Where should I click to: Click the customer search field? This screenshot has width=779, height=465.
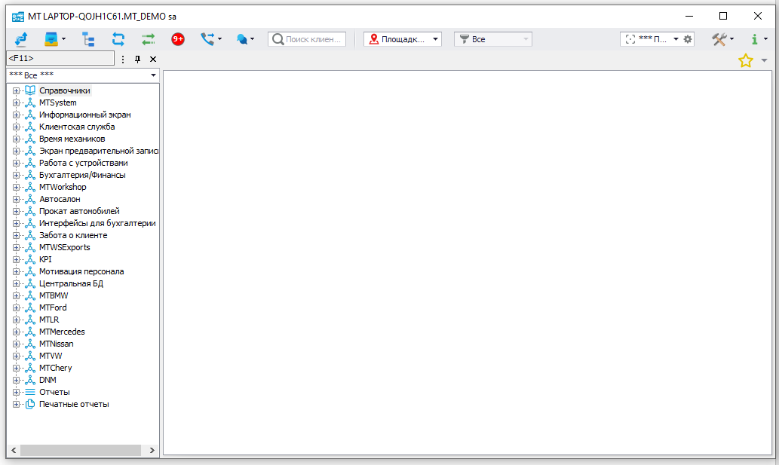[307, 39]
